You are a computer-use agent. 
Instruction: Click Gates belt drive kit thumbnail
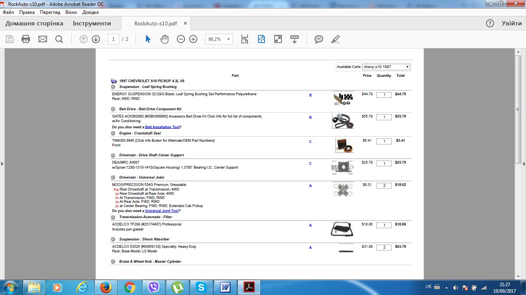tap(343, 121)
